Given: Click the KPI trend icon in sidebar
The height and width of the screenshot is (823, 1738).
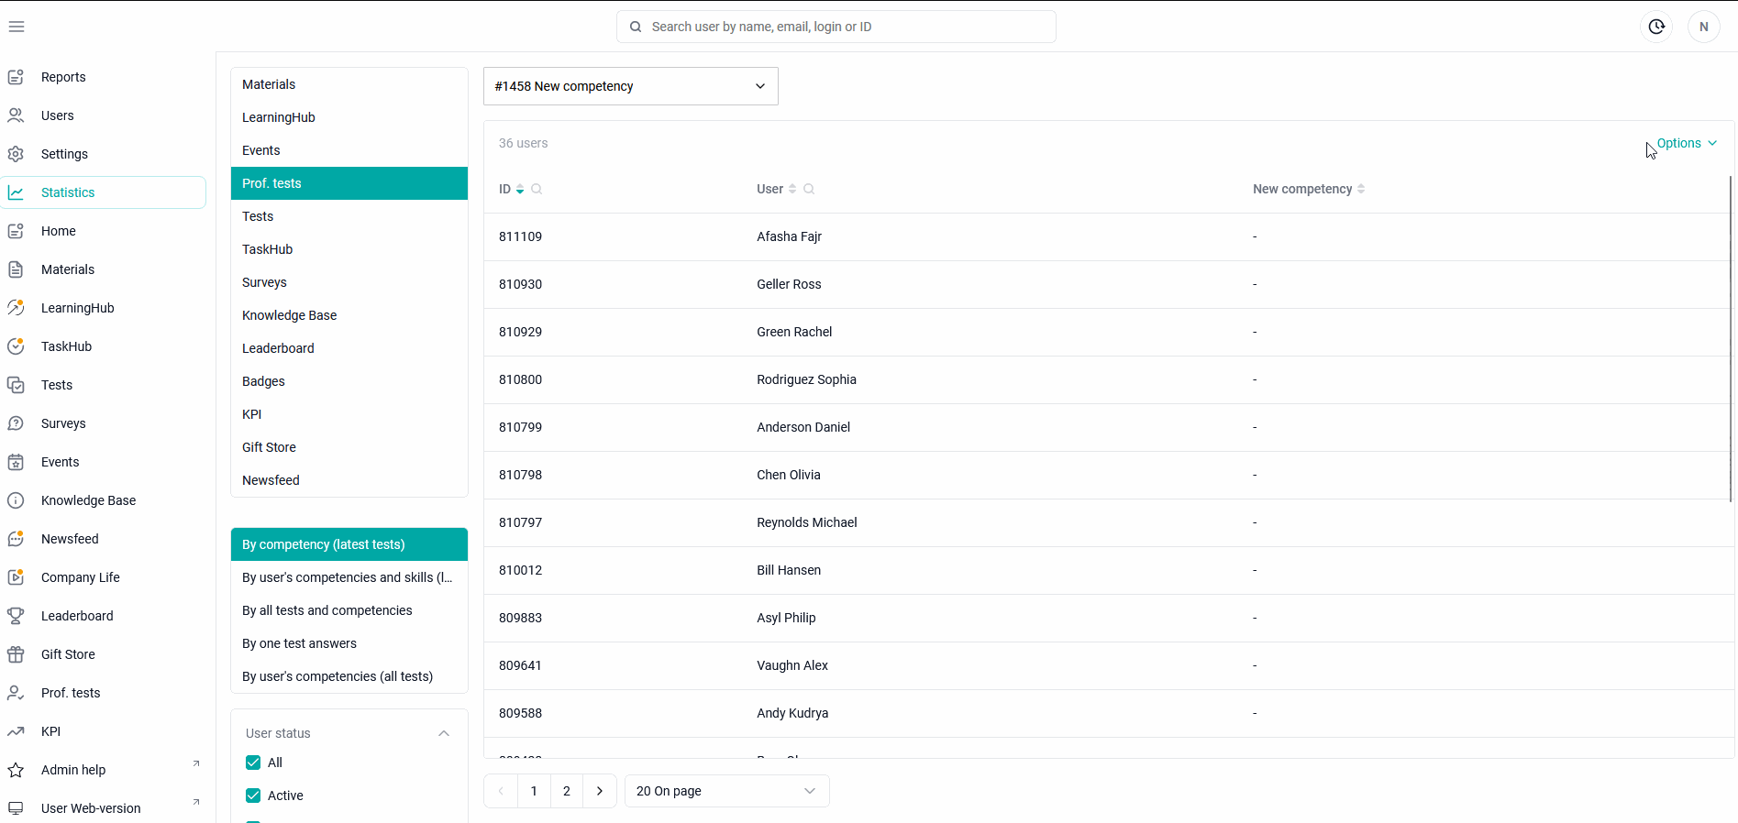Looking at the screenshot, I should tap(16, 731).
